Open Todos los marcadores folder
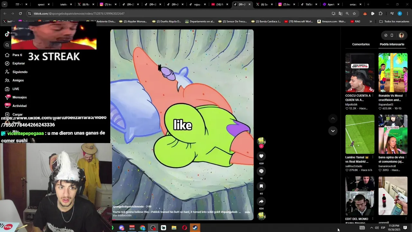 [x=394, y=22]
